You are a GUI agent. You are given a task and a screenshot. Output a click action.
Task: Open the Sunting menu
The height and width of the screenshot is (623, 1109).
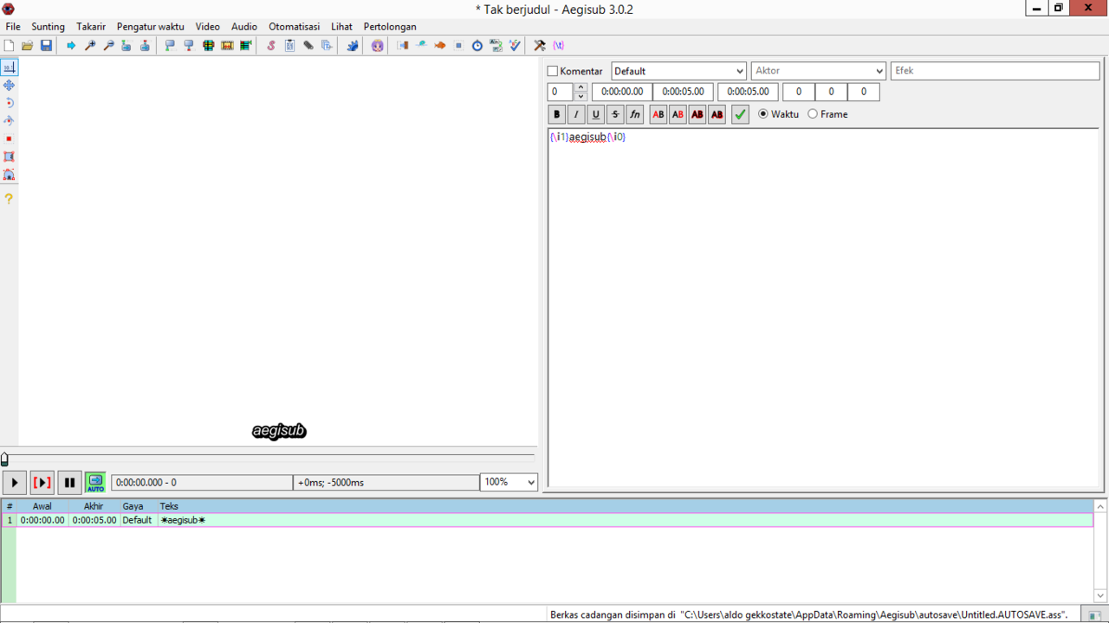coord(49,27)
